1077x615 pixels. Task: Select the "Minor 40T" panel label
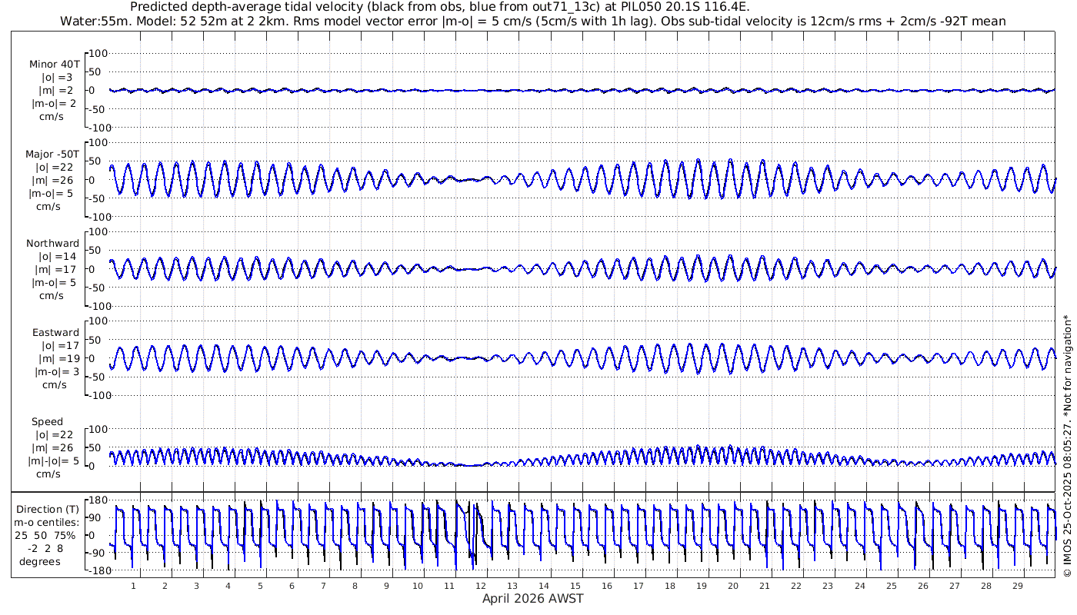[54, 65]
